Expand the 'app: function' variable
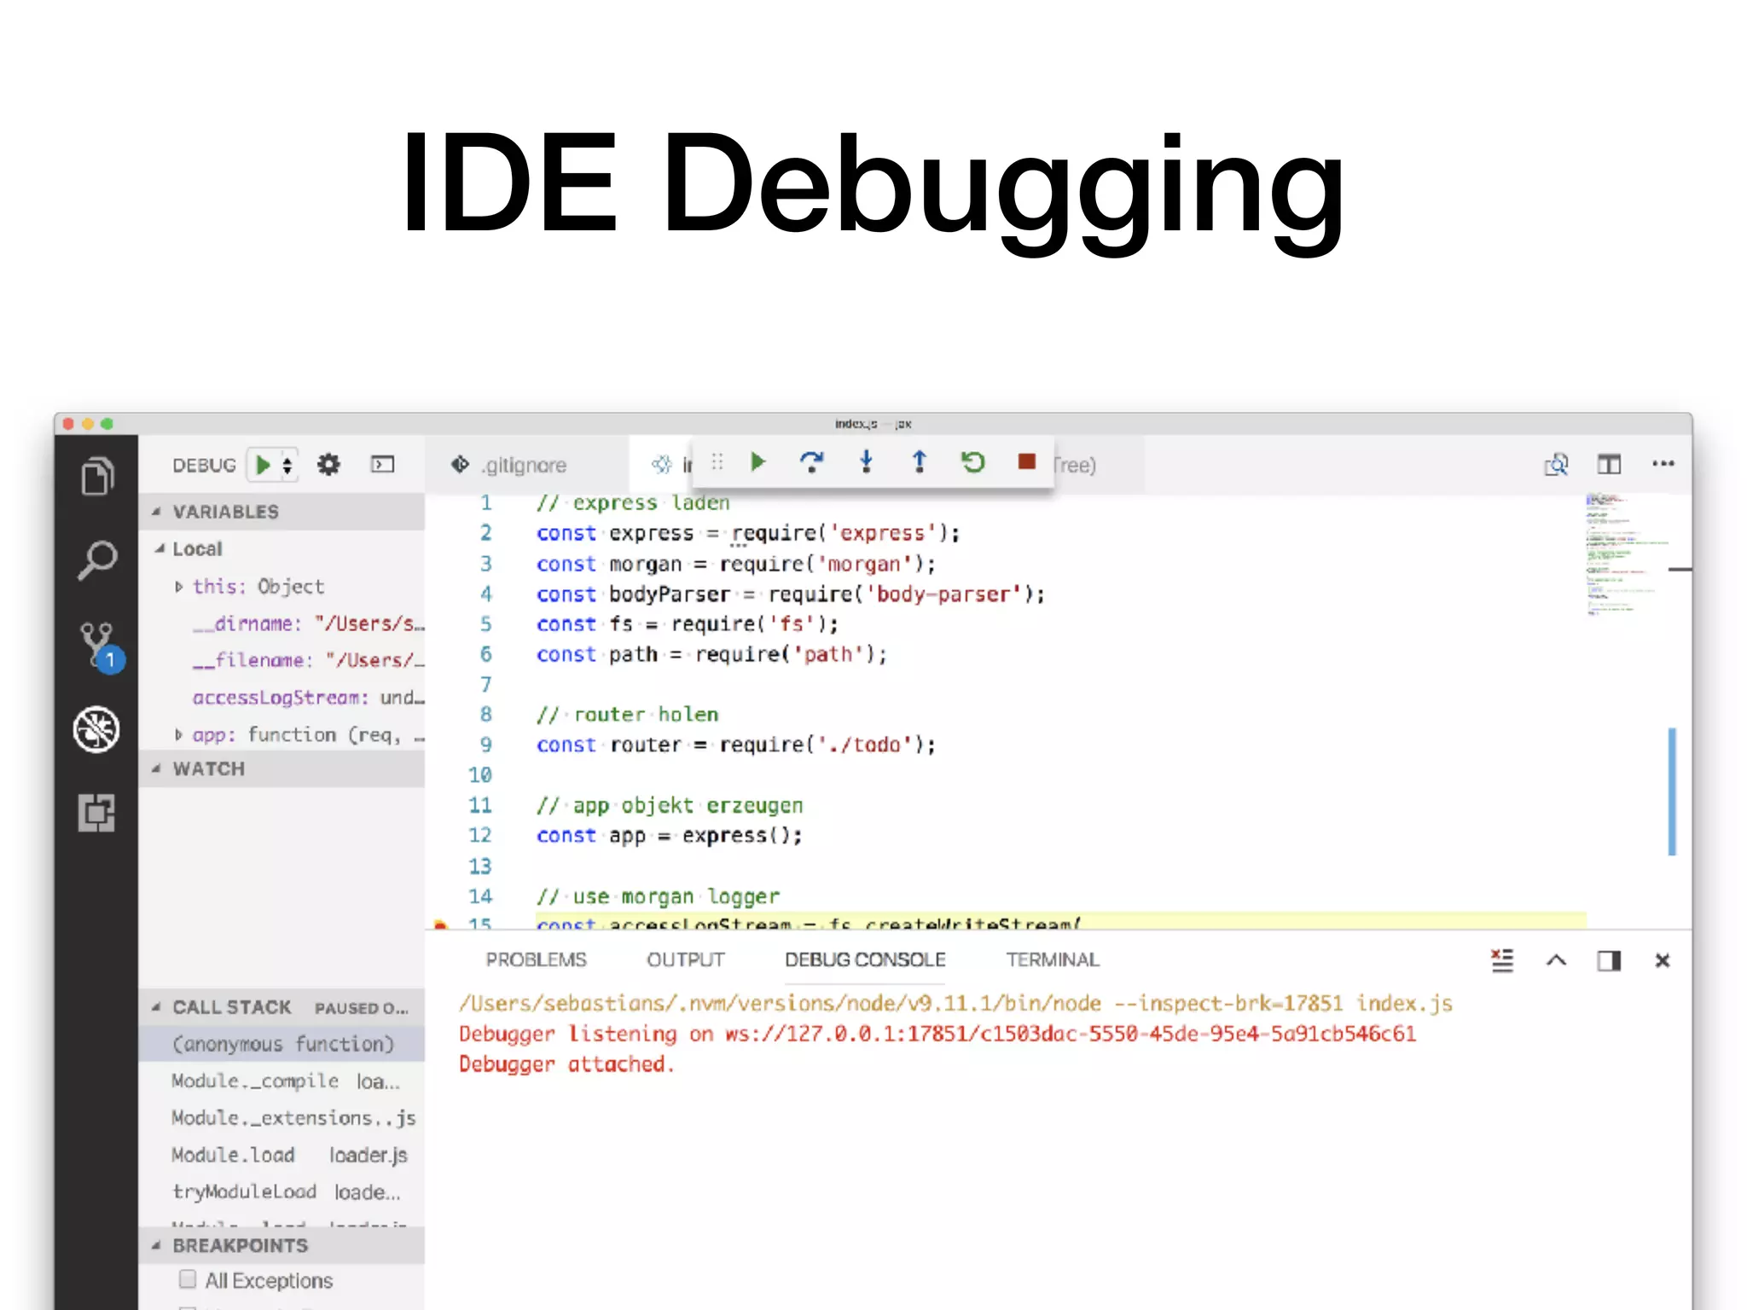 coord(178,734)
